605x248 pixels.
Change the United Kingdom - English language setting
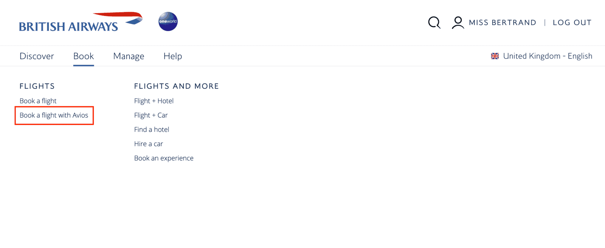(x=548, y=56)
